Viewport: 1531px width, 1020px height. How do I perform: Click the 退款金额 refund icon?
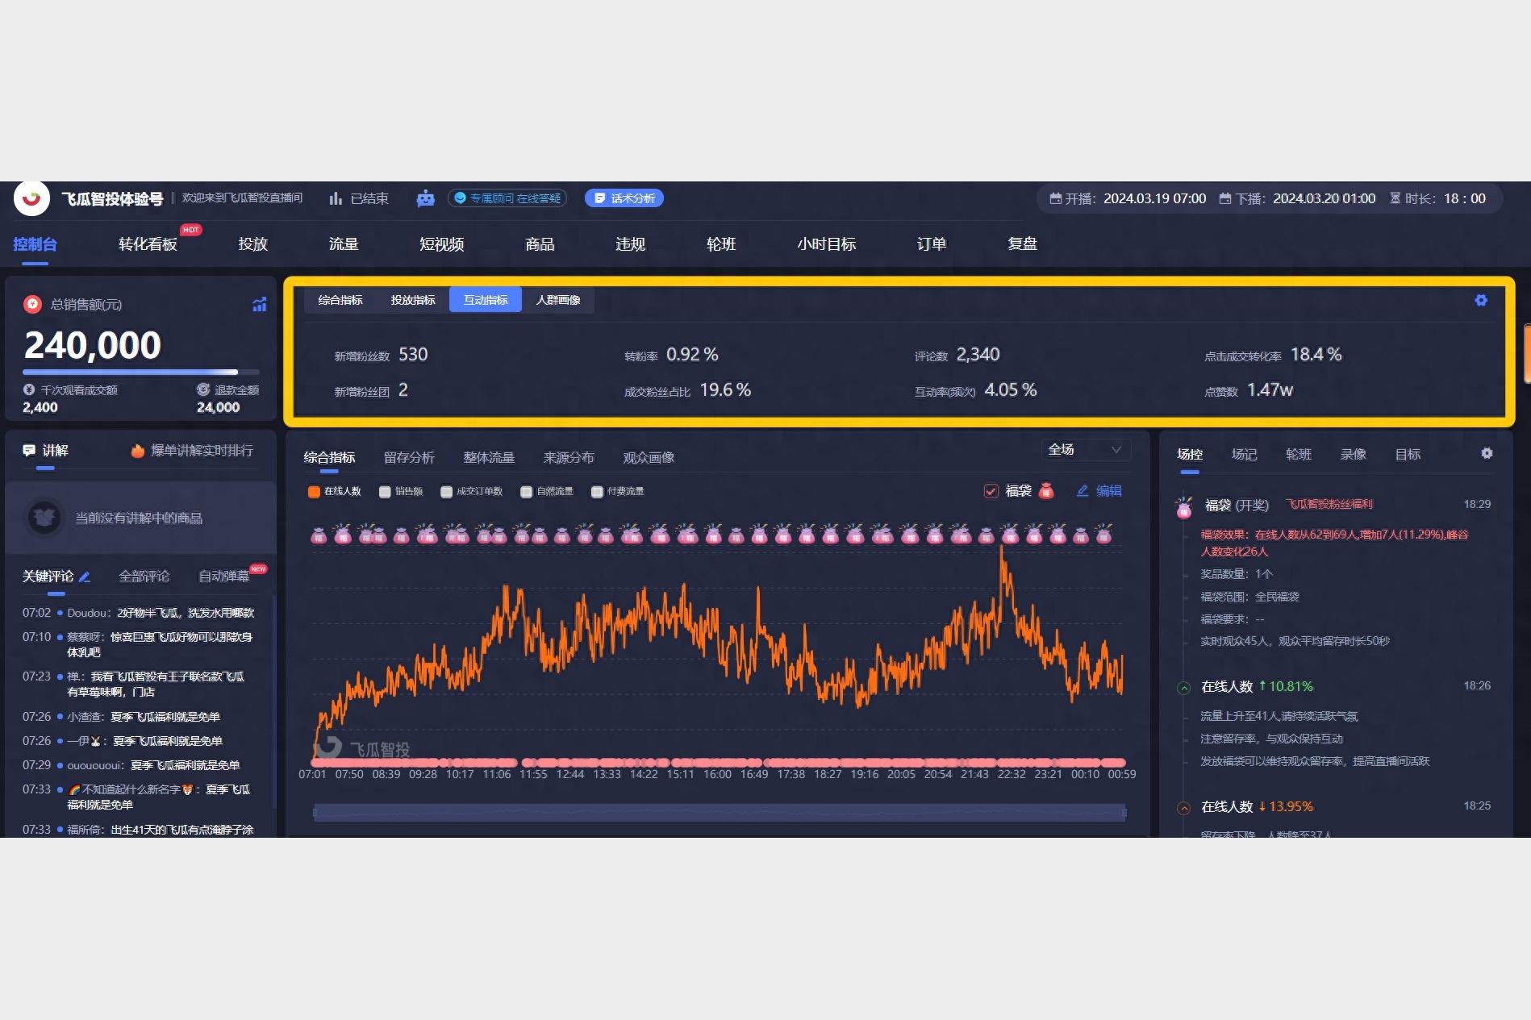[x=203, y=389]
